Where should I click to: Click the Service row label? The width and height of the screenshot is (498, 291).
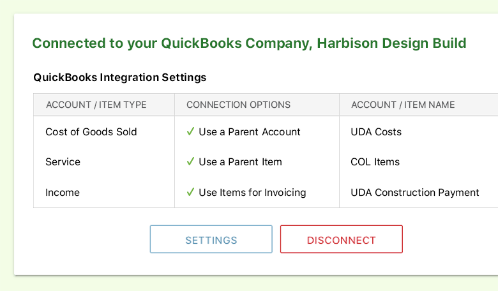63,162
